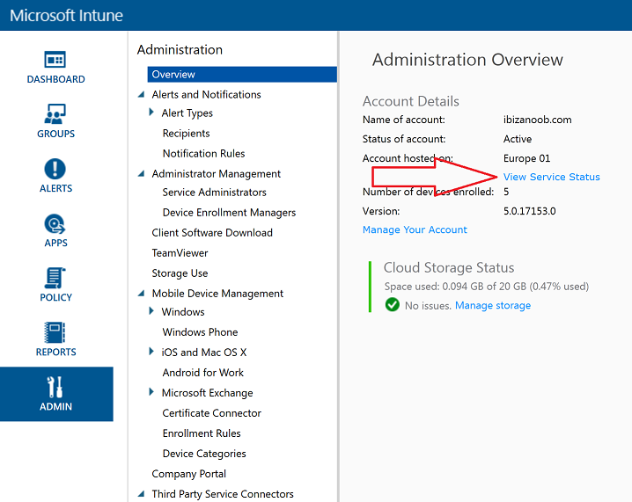Click the Cloud Storage Status heading
This screenshot has width=632, height=502.
[x=449, y=268]
